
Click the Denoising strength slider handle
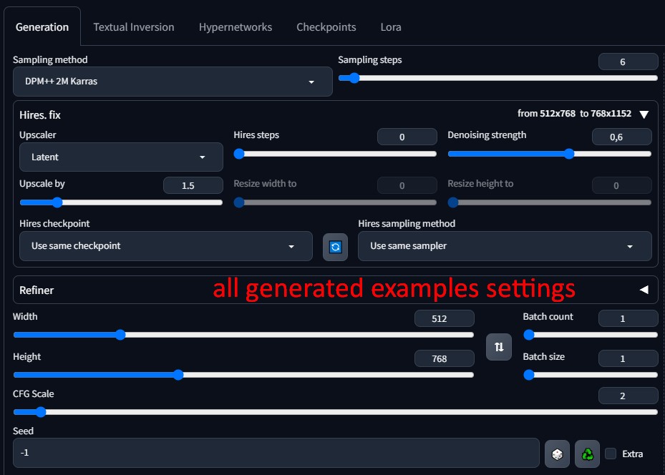tap(569, 154)
